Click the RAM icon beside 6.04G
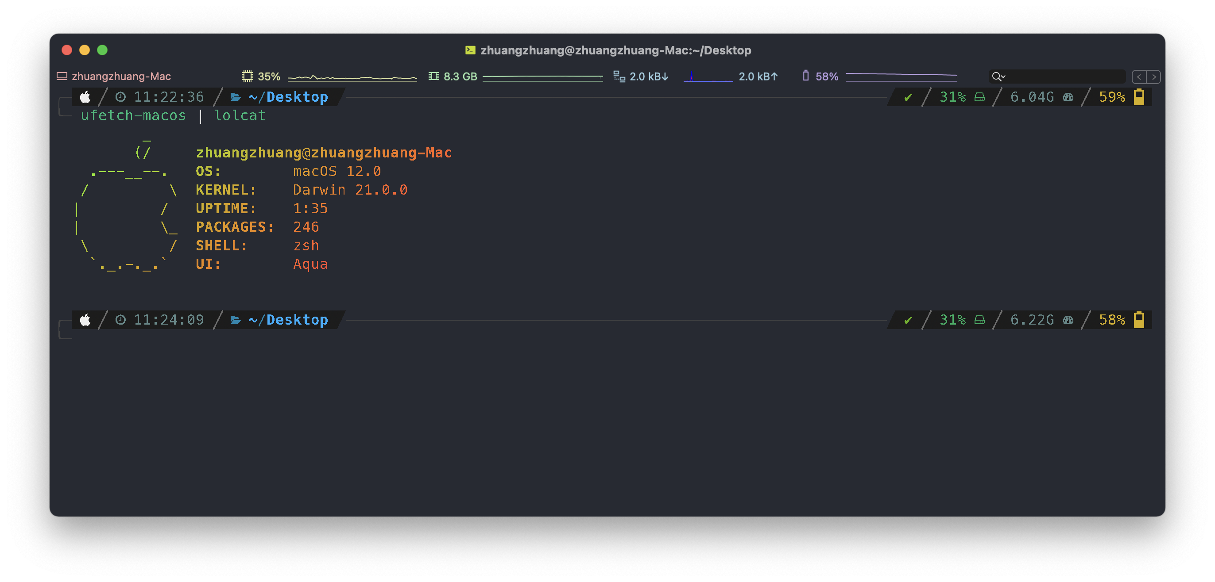 1068,98
